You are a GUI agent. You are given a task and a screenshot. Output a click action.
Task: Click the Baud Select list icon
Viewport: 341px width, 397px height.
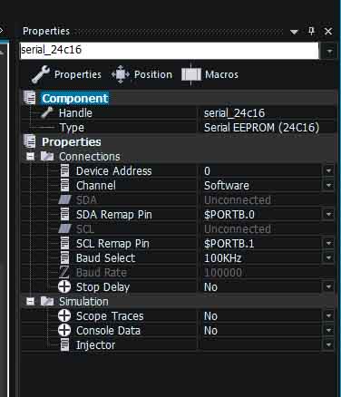pyautogui.click(x=64, y=257)
